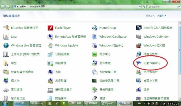Open 系統管理工具 gear icon
This screenshot has width=181, height=106.
tap(94, 72)
